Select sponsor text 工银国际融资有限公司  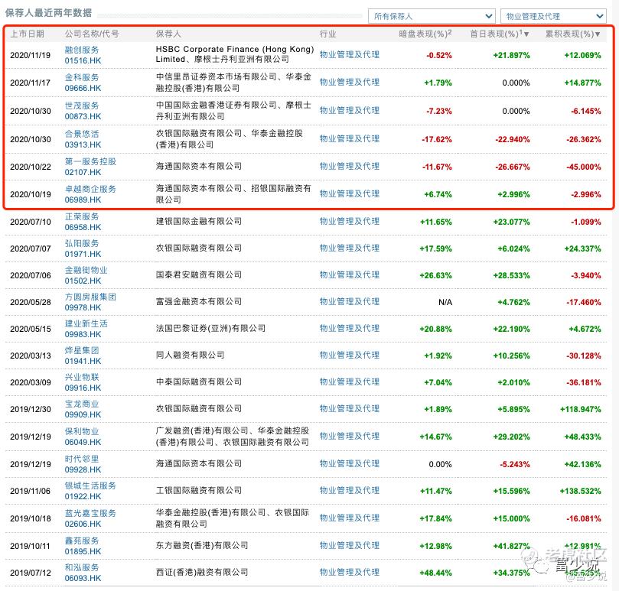click(x=199, y=490)
